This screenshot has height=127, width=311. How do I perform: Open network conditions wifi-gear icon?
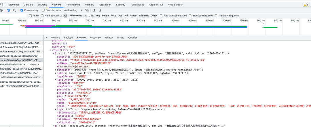click(x=87, y=10)
